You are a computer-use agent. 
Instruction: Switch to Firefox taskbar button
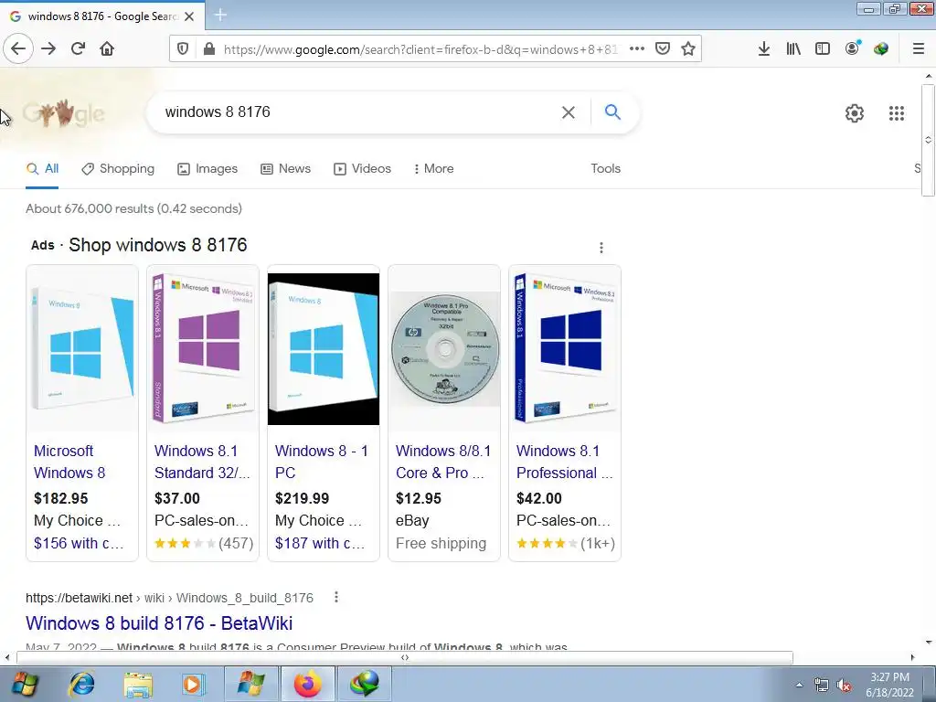307,684
